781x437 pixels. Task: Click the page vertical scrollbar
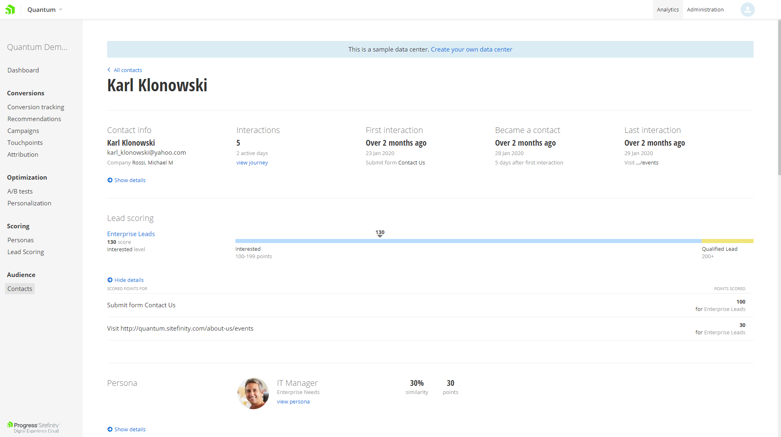coord(779,98)
